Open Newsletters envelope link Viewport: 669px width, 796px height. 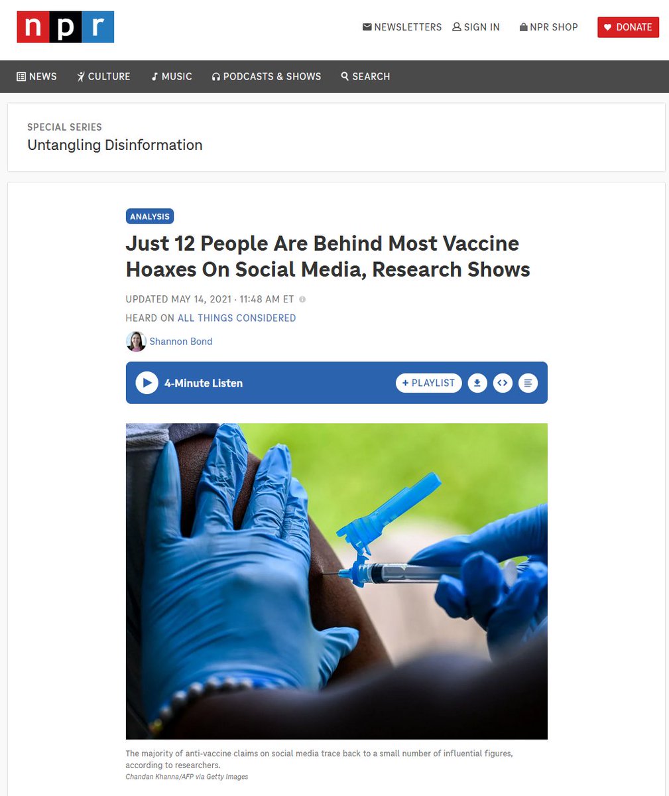click(x=402, y=27)
